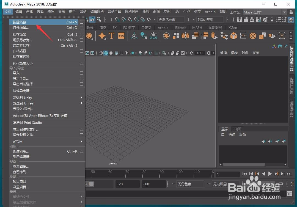Switch to the Arnold shelf tab

(x=163, y=28)
